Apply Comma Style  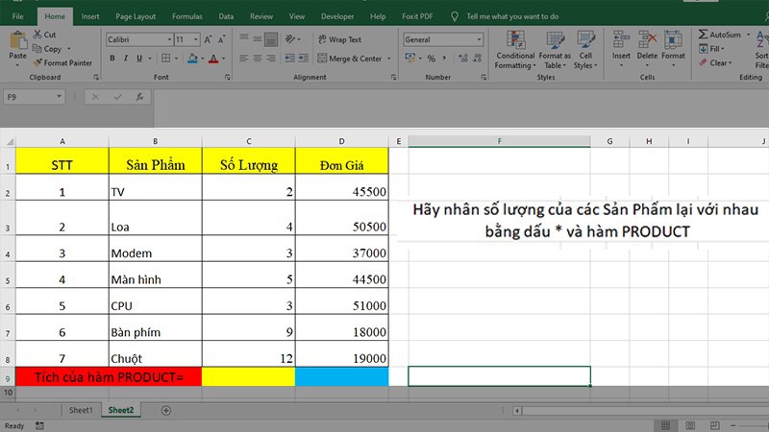click(444, 59)
